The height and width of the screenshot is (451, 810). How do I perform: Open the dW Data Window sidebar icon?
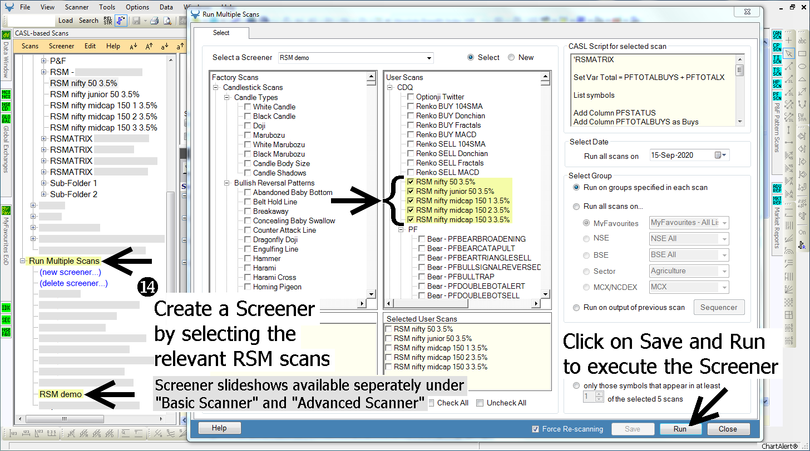pos(6,34)
